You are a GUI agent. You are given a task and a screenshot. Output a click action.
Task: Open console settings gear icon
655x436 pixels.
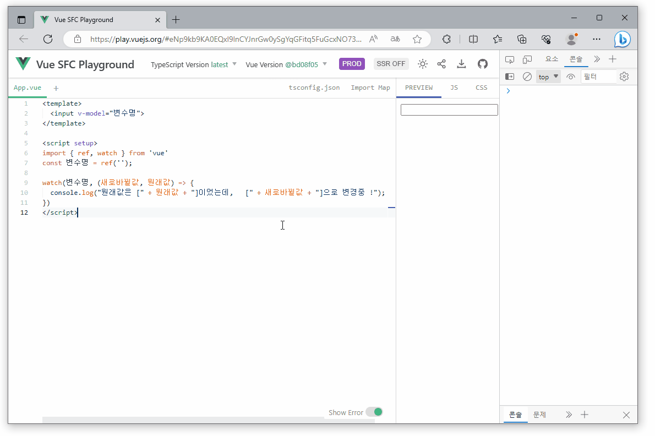click(x=624, y=77)
